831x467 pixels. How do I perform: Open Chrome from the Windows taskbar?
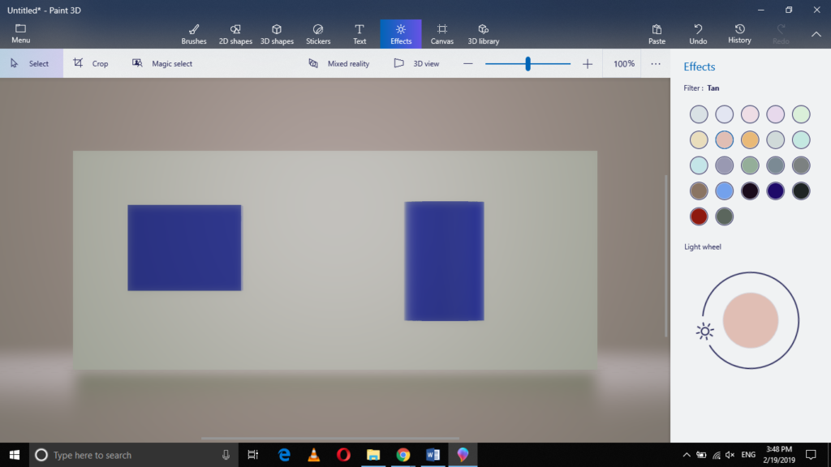point(403,455)
